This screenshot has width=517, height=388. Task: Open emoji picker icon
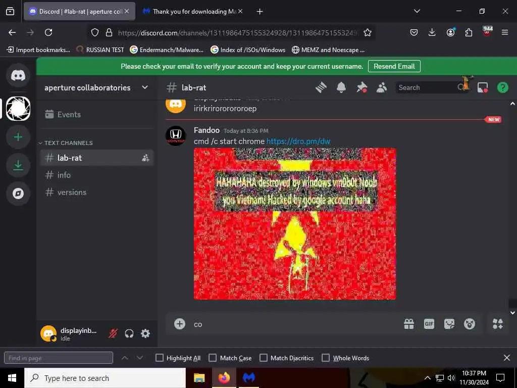(x=470, y=324)
